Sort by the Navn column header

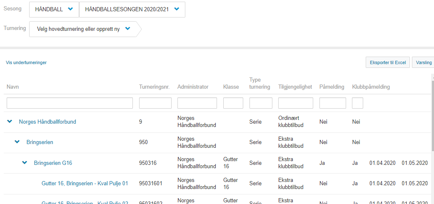[x=13, y=87]
